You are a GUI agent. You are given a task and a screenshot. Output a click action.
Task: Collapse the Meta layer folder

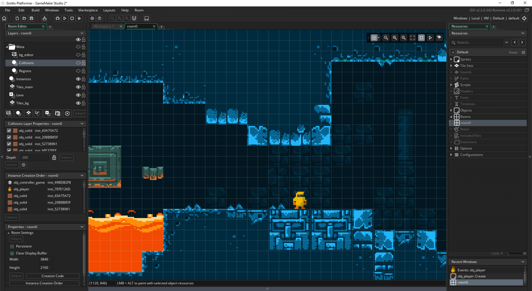(7, 47)
